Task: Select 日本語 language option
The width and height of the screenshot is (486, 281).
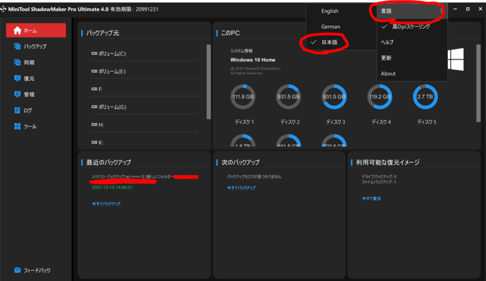Action: (329, 43)
